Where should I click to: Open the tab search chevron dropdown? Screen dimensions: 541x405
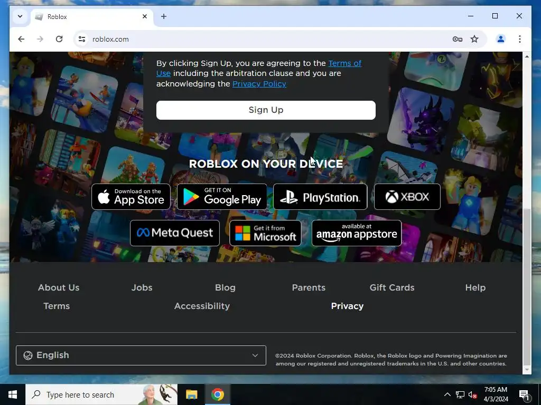(20, 16)
